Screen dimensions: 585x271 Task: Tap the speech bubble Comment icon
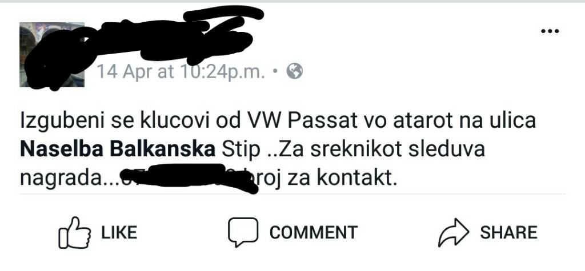tap(243, 232)
